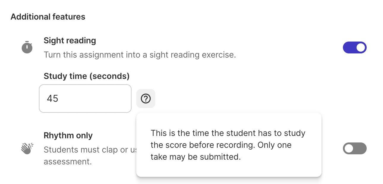Click the "Sight reading" title text
The width and height of the screenshot is (383, 184).
point(70,41)
